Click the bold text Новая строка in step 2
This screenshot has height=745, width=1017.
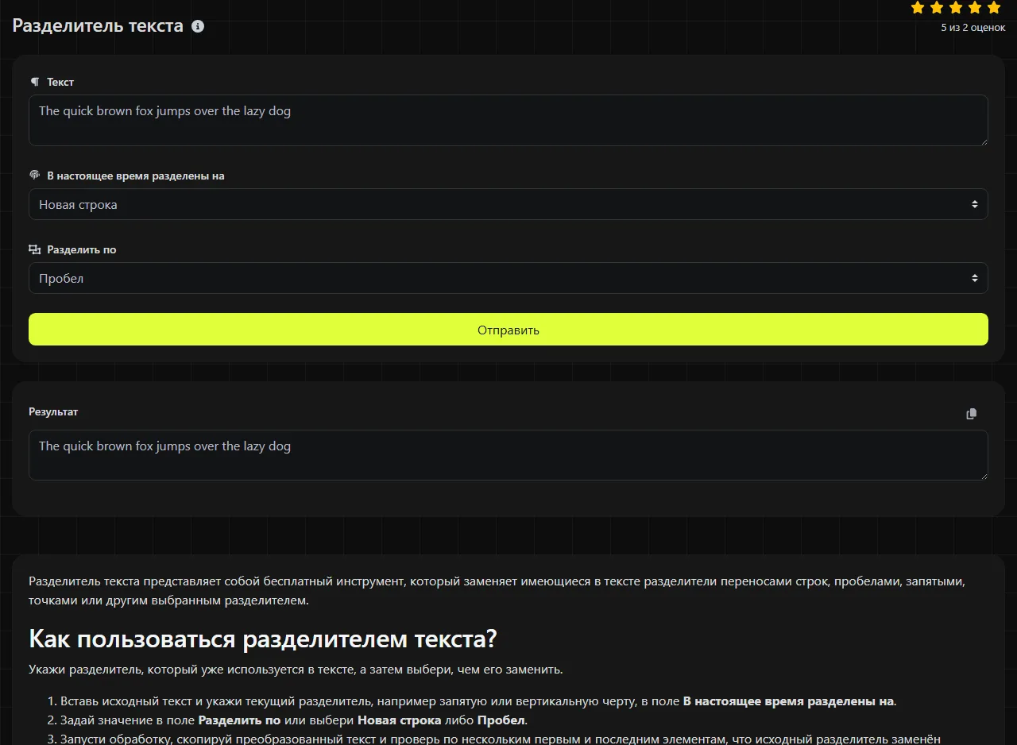point(400,720)
